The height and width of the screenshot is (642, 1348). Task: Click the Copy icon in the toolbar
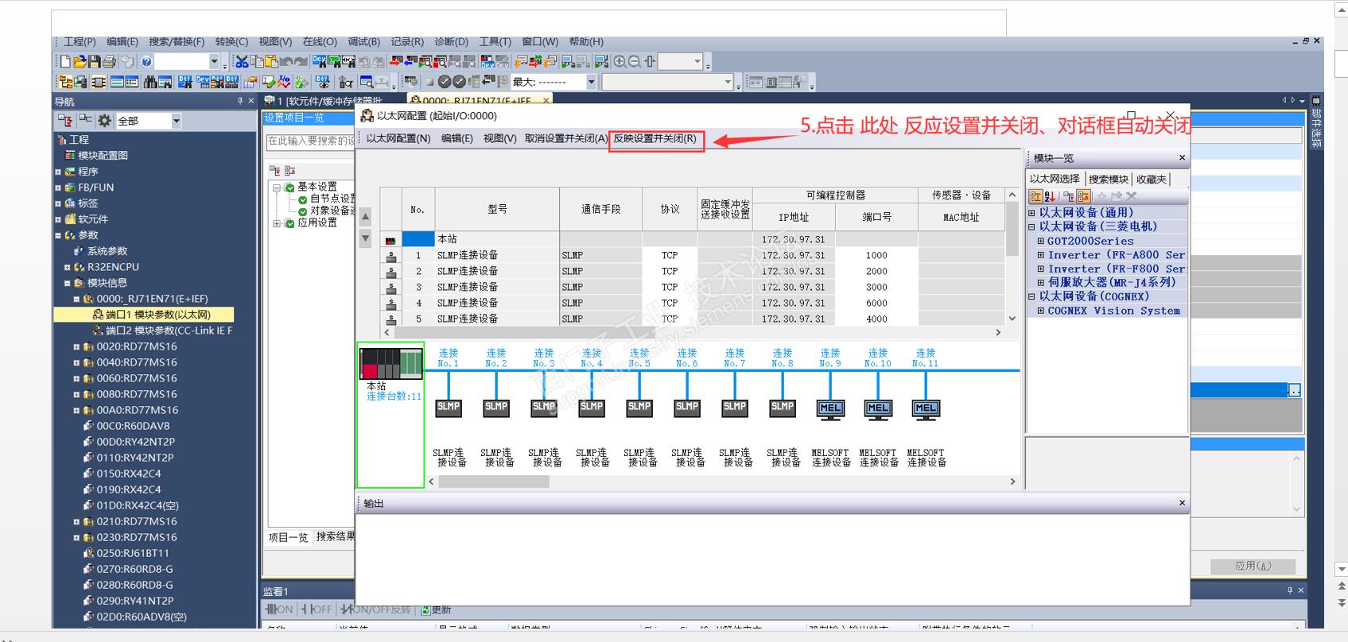(257, 61)
